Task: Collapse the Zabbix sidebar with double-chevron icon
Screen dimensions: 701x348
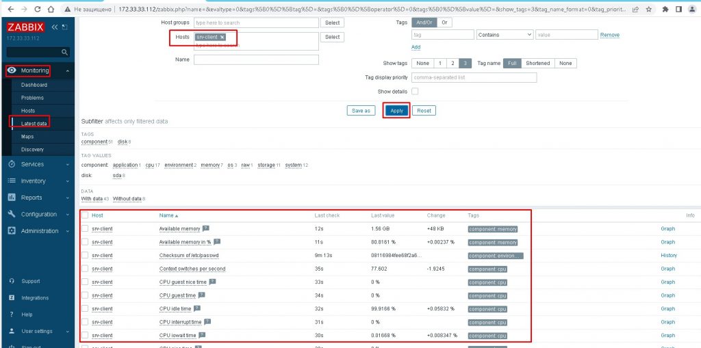Action: [55, 27]
